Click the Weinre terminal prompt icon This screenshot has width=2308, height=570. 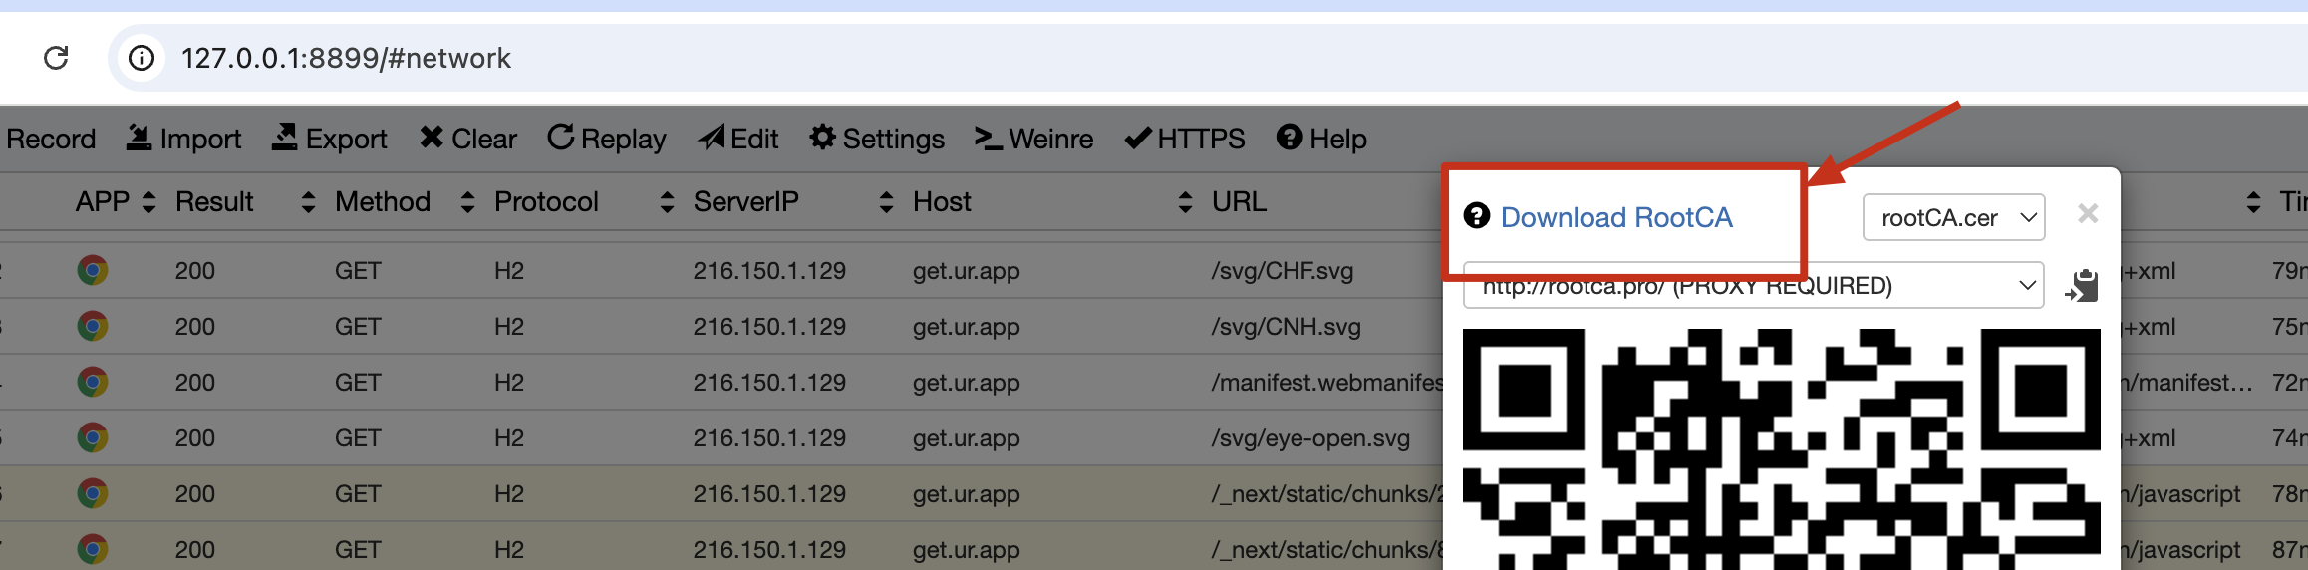coord(989,139)
